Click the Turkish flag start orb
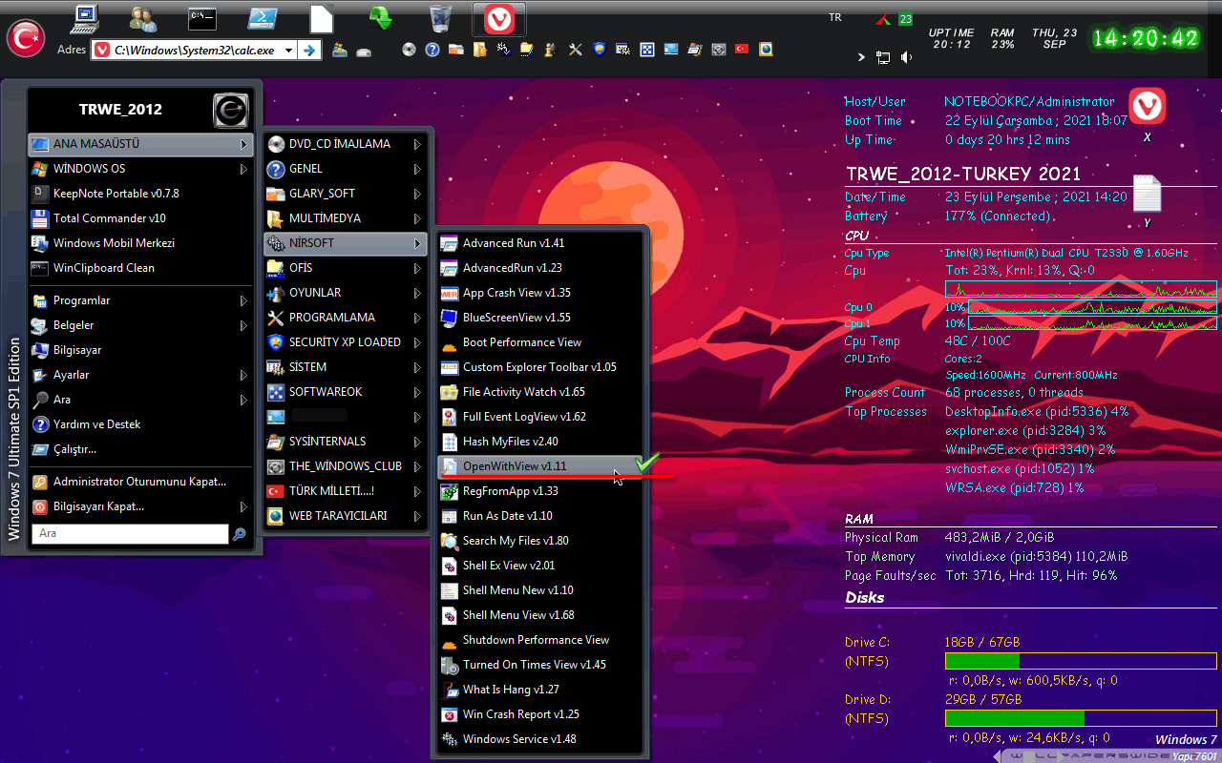 pos(26,38)
